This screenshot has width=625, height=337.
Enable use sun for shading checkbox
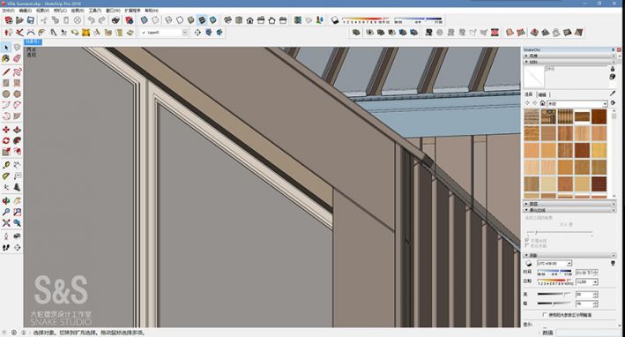(x=545, y=315)
